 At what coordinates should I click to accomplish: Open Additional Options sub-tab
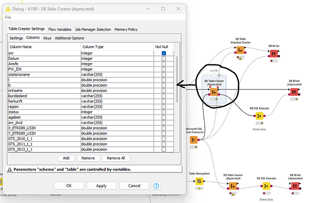(x=70, y=38)
